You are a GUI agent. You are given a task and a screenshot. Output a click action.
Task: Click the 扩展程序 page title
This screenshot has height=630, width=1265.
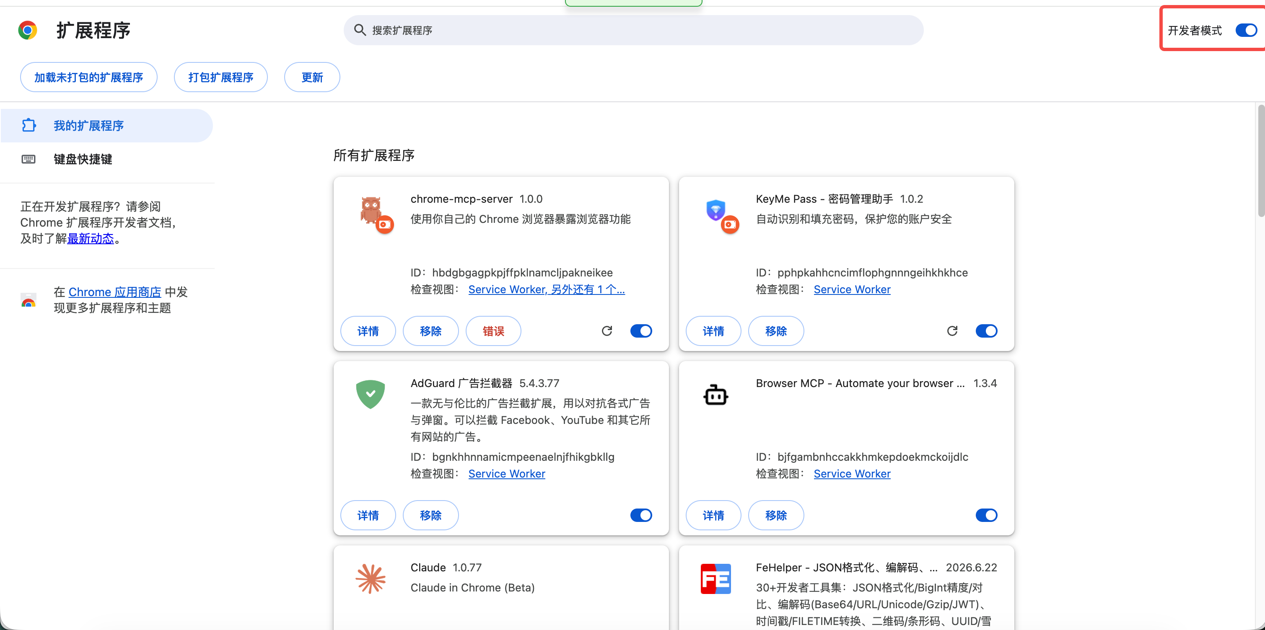[x=93, y=31]
